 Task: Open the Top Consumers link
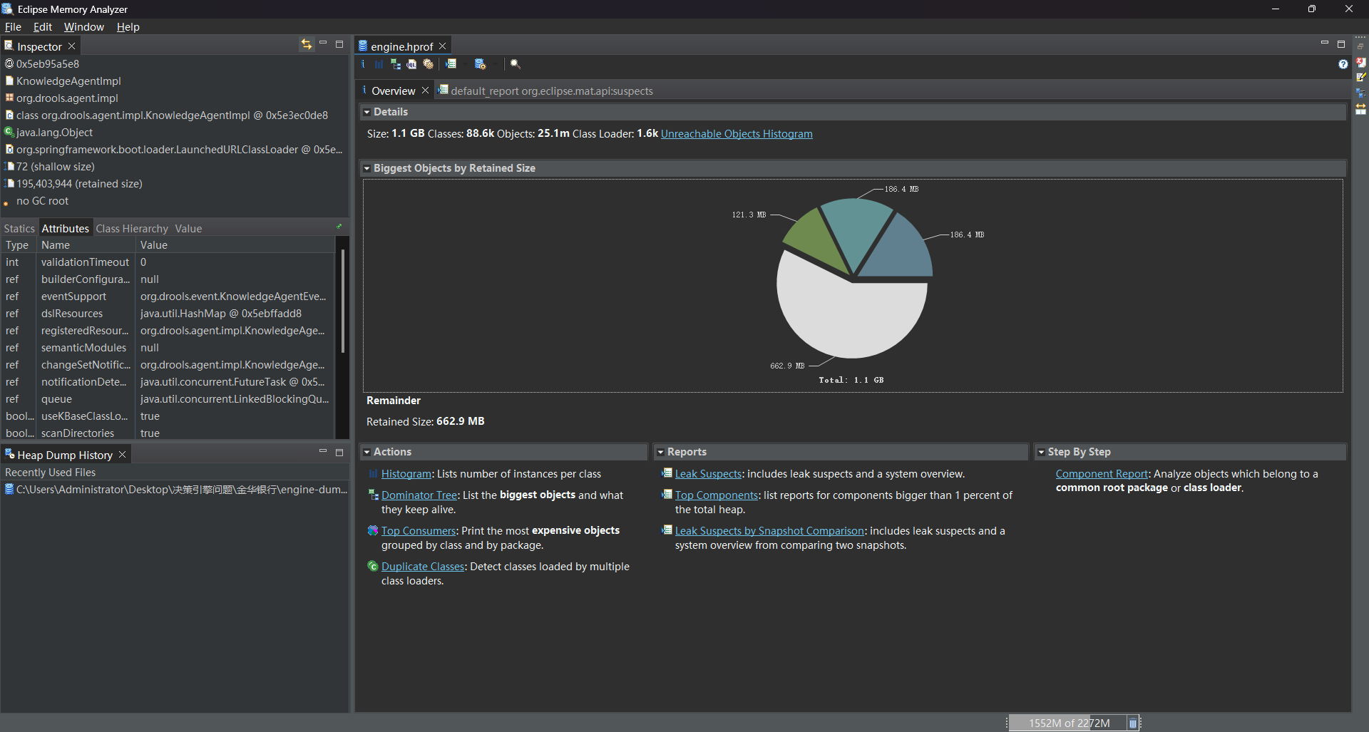click(x=419, y=531)
